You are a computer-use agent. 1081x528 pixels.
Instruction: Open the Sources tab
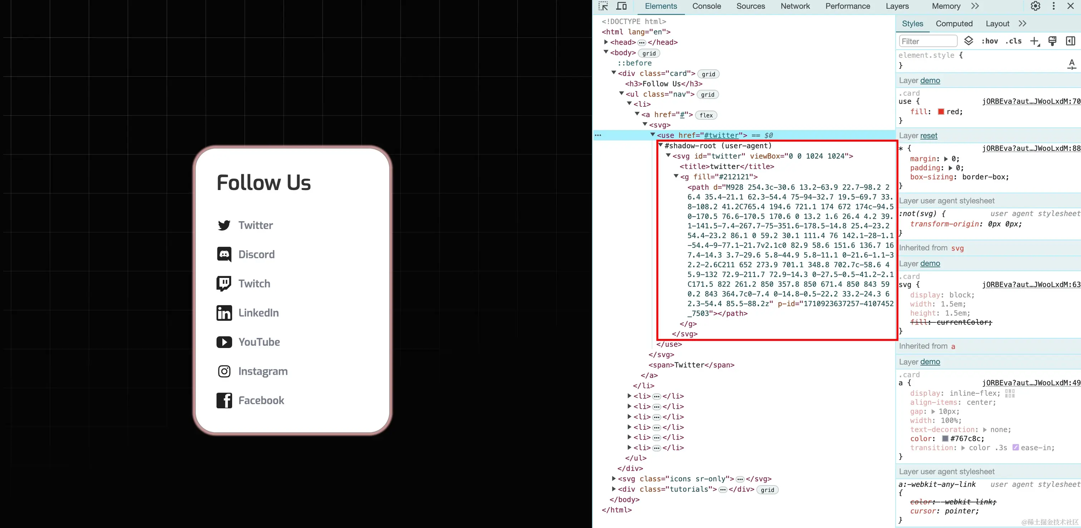[x=750, y=6]
